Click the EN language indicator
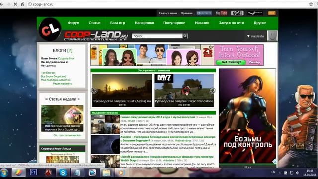 [273, 172]
